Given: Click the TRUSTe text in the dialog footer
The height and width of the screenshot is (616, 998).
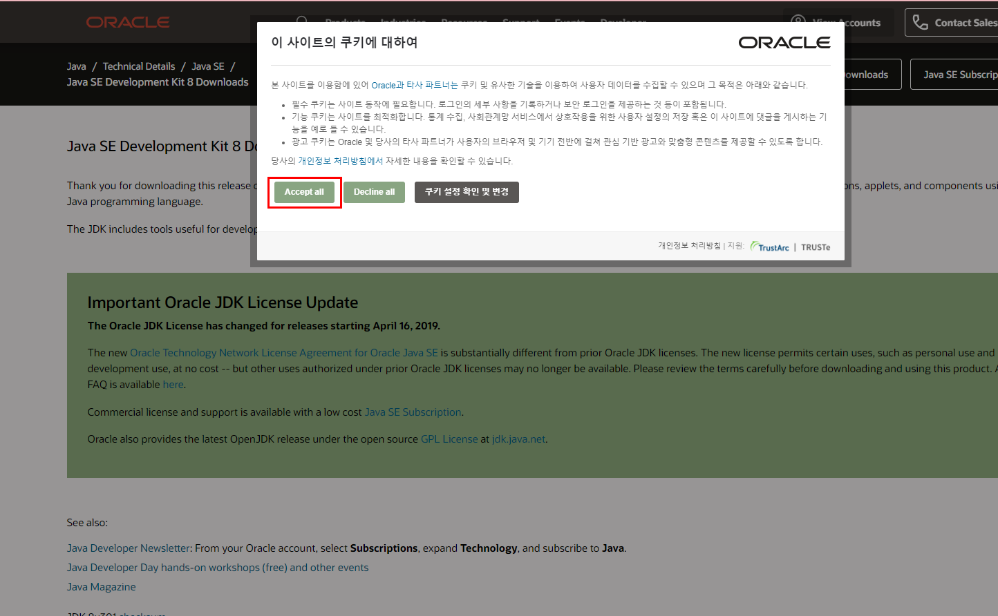Looking at the screenshot, I should pyautogui.click(x=816, y=247).
